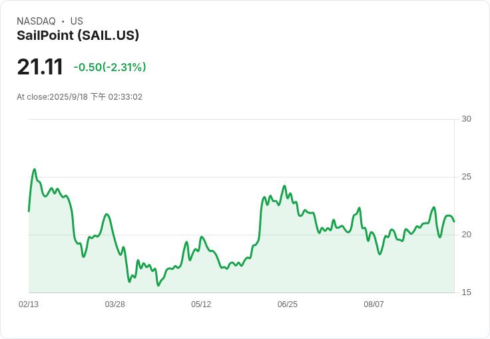Click the 20 price axis label
490x339 pixels.
point(467,235)
